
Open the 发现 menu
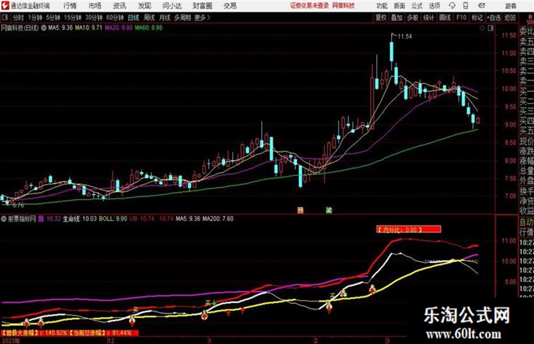coord(145,6)
